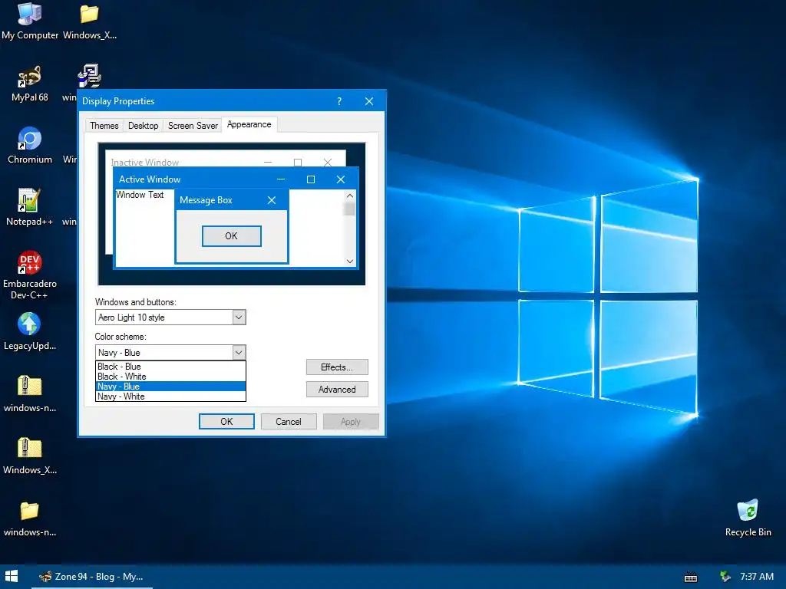786x589 pixels.
Task: Open the Effects... dialog
Action: tap(337, 367)
